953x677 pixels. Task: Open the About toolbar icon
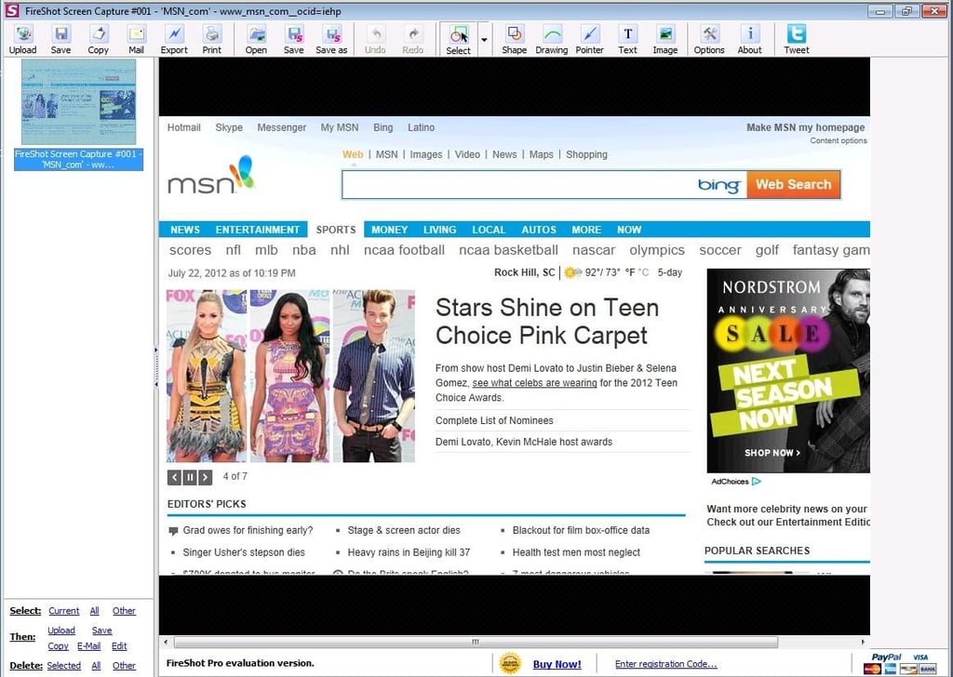pyautogui.click(x=749, y=40)
